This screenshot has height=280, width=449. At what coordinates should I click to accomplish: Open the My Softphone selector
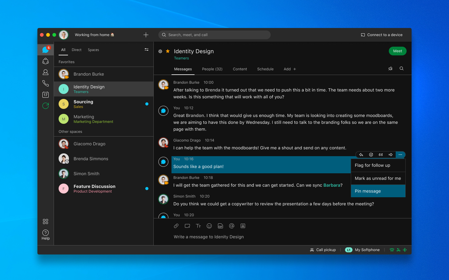coord(362,250)
